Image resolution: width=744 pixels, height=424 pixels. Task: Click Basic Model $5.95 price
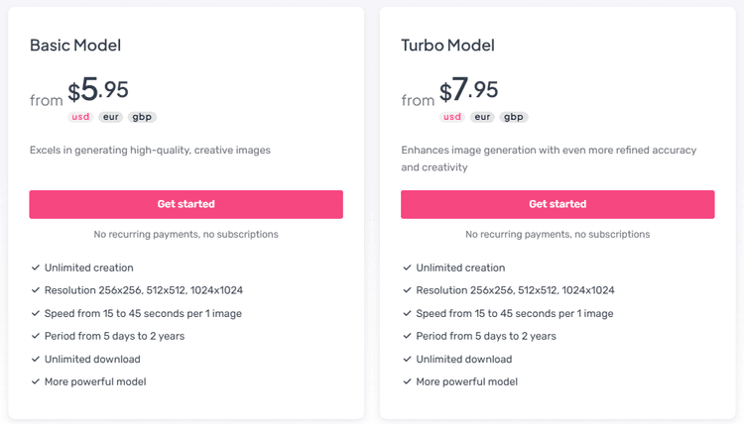(x=98, y=91)
